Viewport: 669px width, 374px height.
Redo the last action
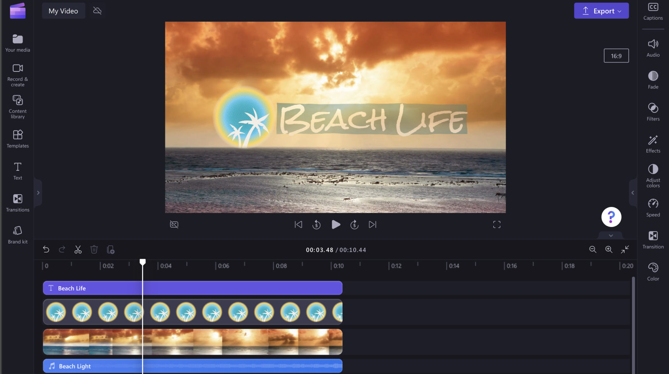pyautogui.click(x=62, y=249)
